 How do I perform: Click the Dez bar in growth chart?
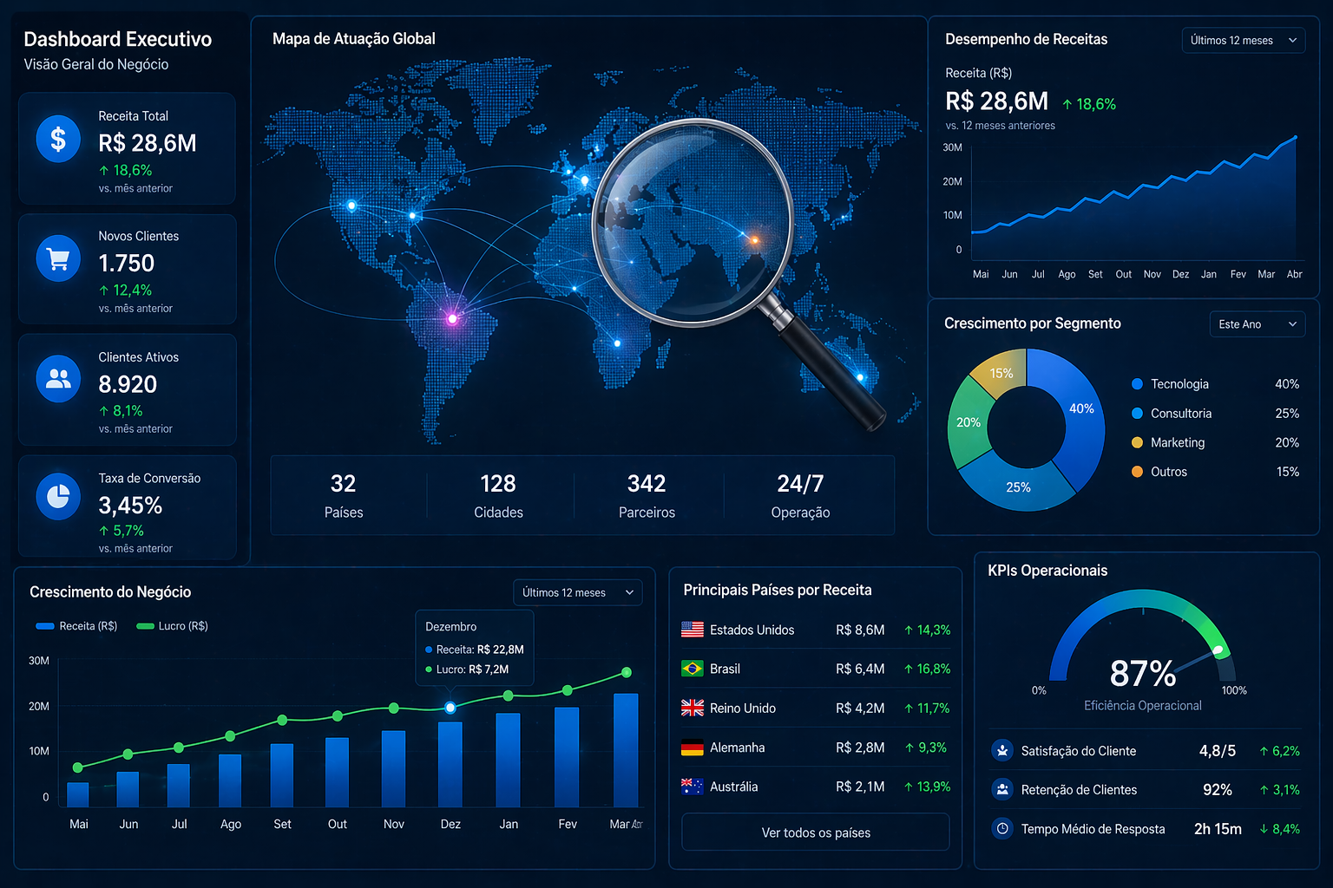[x=450, y=763]
